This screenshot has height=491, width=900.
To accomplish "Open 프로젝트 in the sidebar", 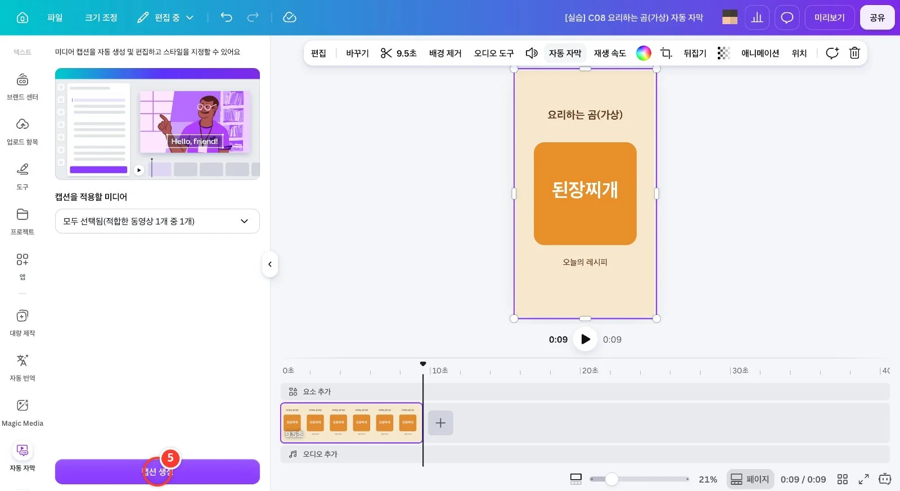I will pyautogui.click(x=22, y=222).
